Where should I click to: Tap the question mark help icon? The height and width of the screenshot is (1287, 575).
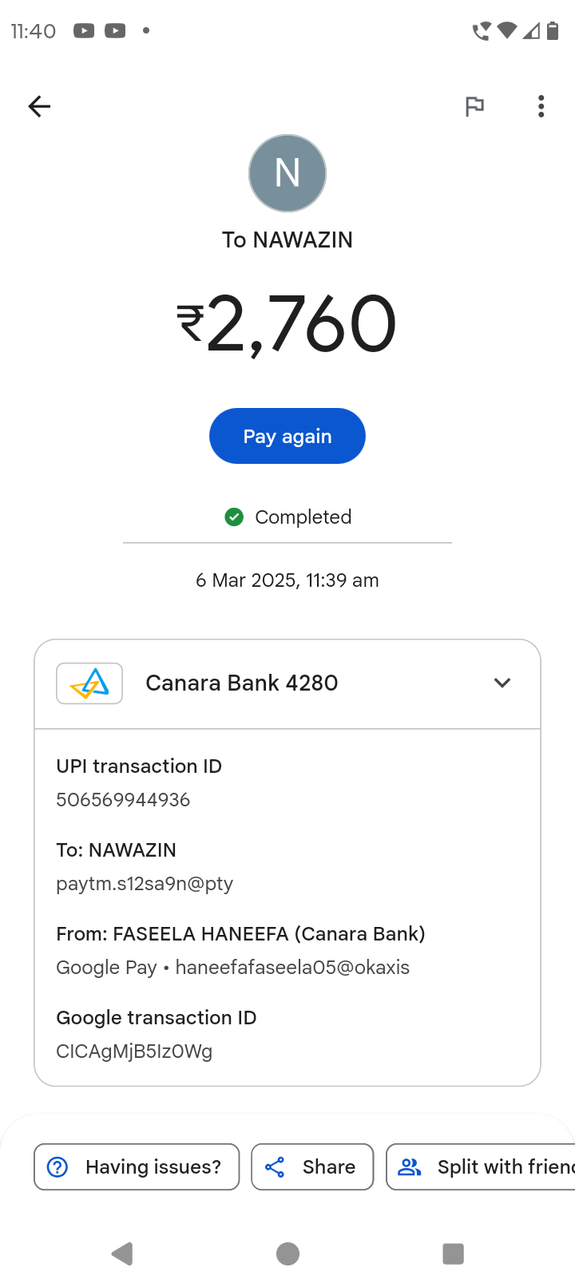pyautogui.click(x=57, y=1167)
